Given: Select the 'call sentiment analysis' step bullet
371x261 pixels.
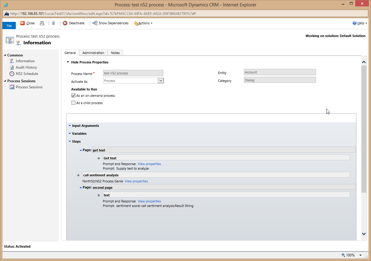Looking at the screenshot, I should pos(78,175).
